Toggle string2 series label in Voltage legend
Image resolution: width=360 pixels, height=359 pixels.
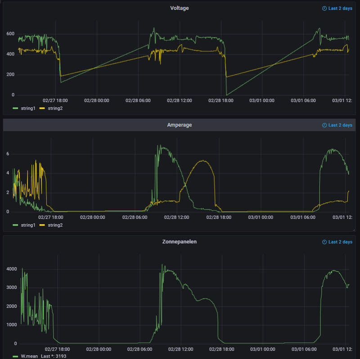pyautogui.click(x=55, y=108)
